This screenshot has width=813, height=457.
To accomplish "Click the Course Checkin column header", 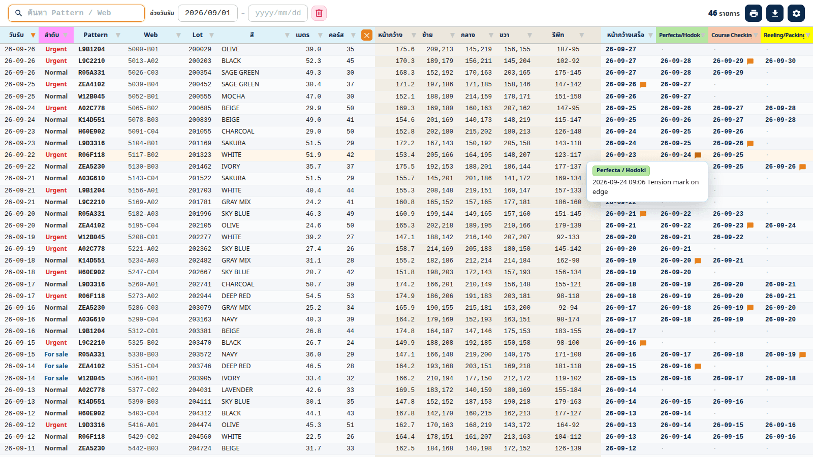I will point(734,35).
